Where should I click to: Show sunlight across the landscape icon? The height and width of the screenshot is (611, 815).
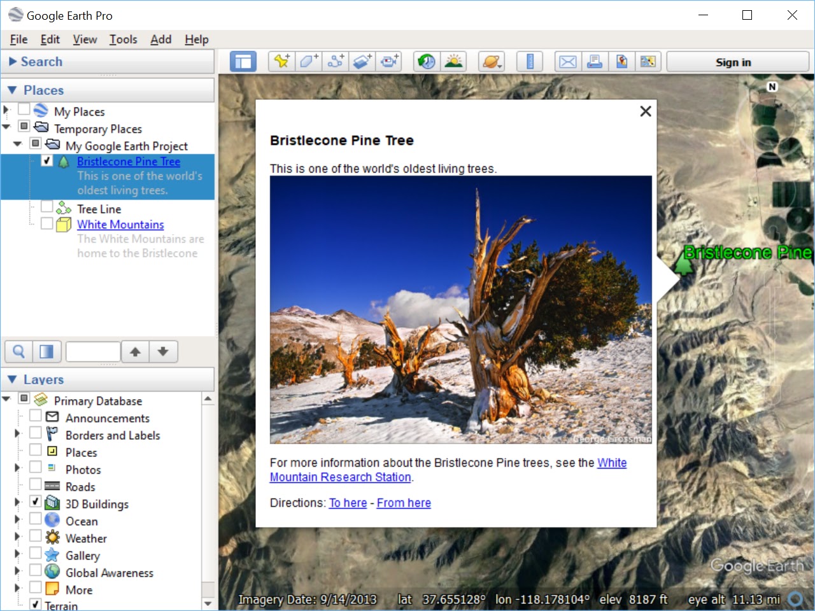(454, 62)
